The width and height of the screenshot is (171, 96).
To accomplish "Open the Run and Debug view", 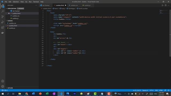I will (x=3, y=22).
